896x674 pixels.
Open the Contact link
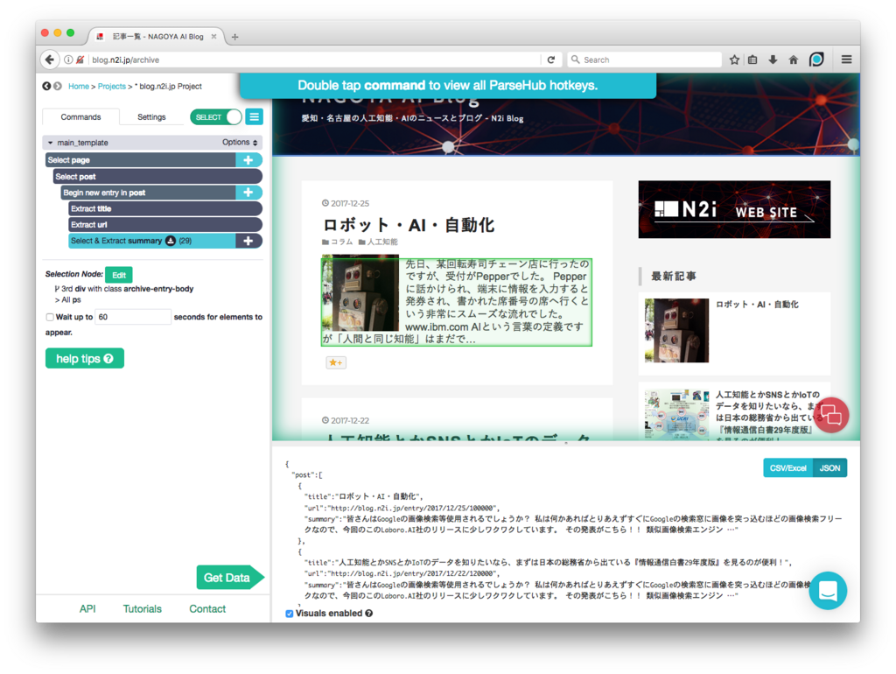[x=207, y=609]
